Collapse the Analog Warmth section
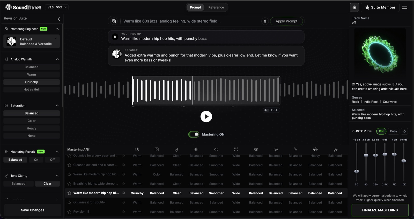Viewport: 414px width, 219px height. coord(57,59)
